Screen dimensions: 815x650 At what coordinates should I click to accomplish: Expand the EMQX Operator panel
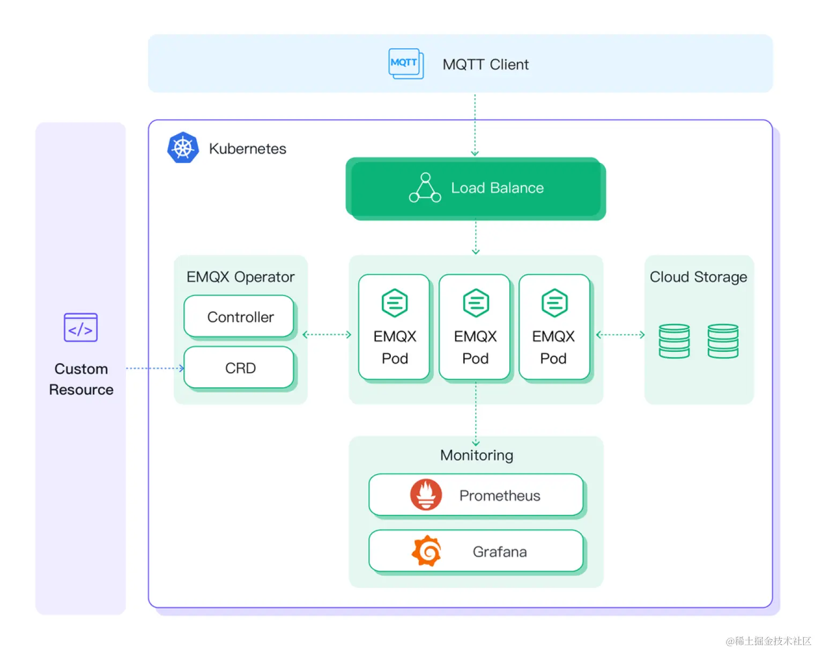[240, 276]
